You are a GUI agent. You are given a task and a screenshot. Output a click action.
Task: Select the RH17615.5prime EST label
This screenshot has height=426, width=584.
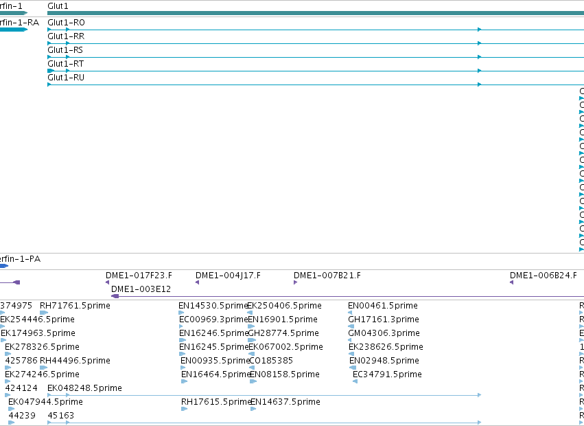216,402
